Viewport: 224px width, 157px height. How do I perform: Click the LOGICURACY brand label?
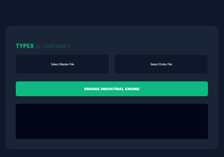56,46
